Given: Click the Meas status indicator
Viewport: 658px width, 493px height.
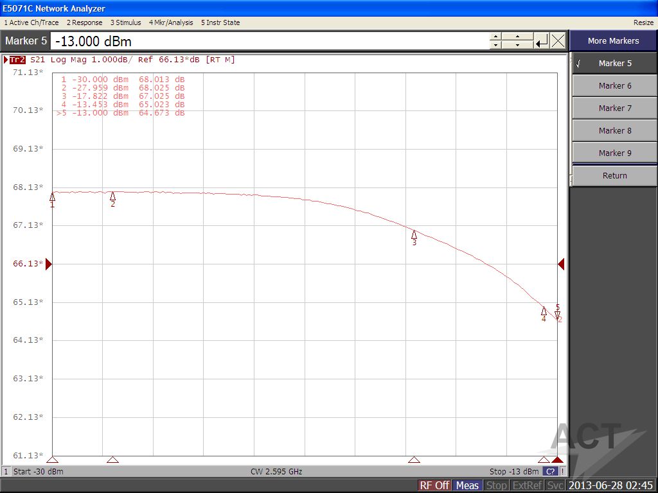Looking at the screenshot, I should 467,485.
